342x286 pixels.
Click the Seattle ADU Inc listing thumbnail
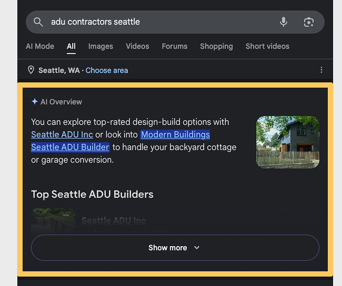pyautogui.click(x=53, y=221)
